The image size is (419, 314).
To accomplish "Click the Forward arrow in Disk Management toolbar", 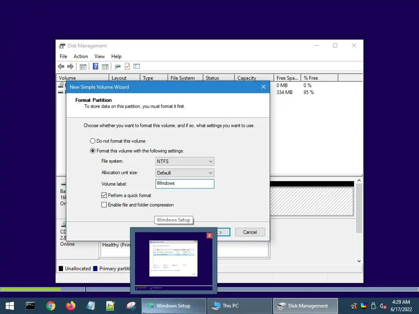I will click(x=70, y=67).
